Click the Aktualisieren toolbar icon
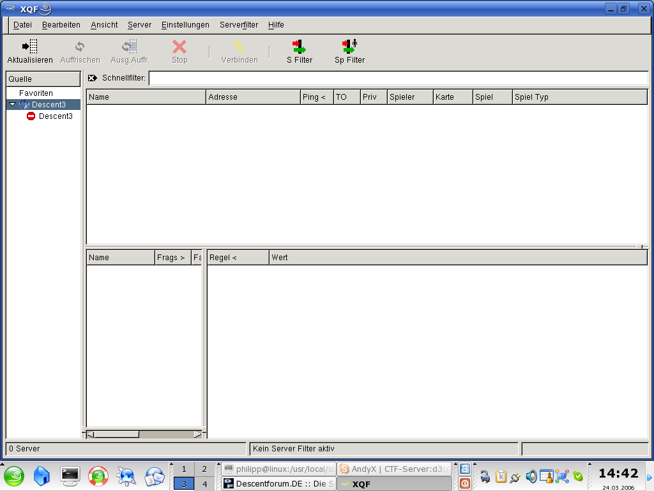The image size is (654, 491). pyautogui.click(x=30, y=46)
